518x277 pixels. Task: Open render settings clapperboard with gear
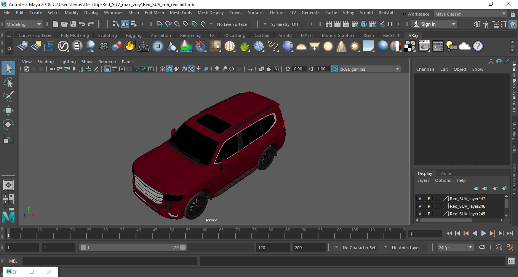pyautogui.click(x=355, y=24)
